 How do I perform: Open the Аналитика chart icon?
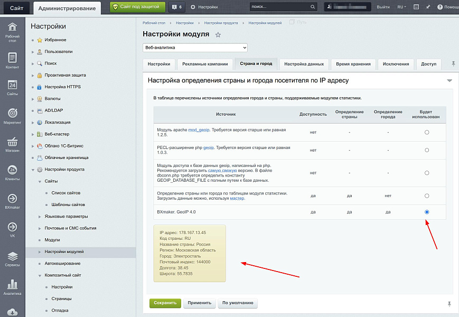(x=12, y=286)
